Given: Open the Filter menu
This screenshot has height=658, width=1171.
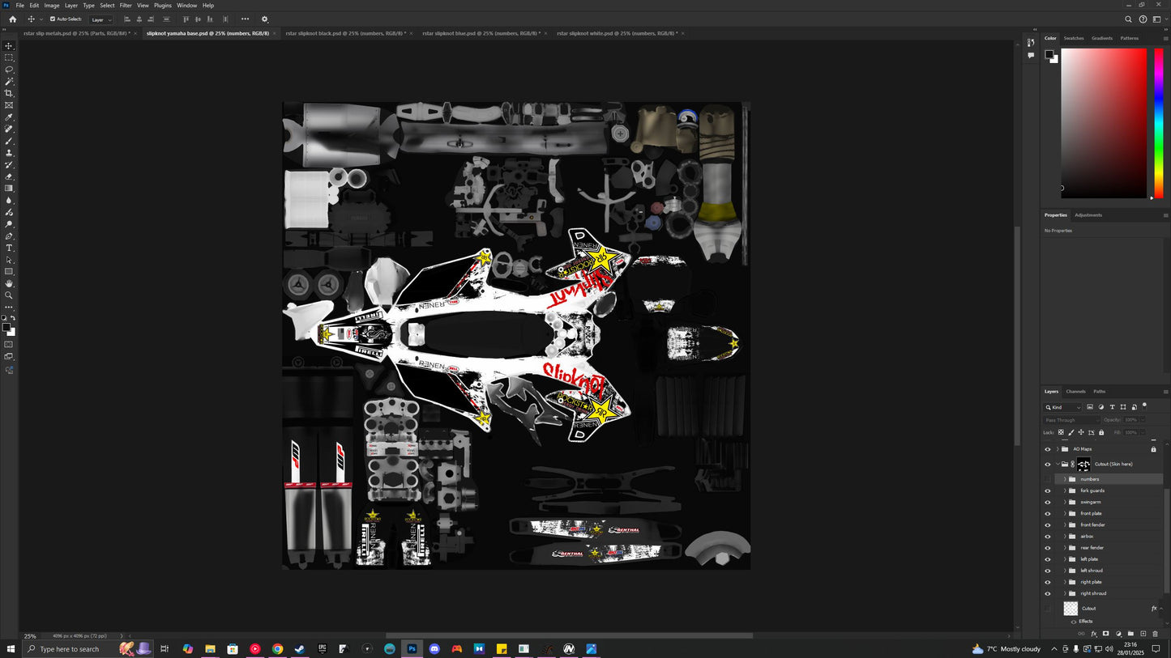Looking at the screenshot, I should tap(126, 5).
